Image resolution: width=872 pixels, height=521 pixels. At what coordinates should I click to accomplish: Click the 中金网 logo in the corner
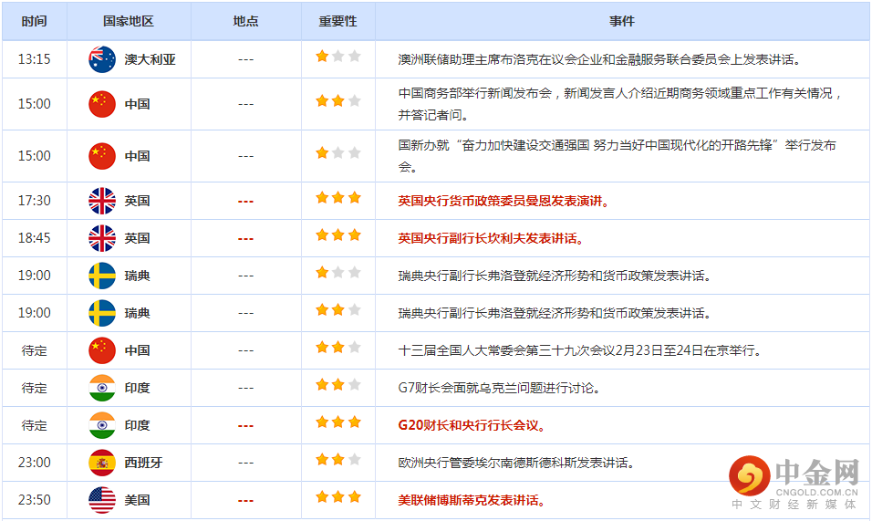point(794,481)
